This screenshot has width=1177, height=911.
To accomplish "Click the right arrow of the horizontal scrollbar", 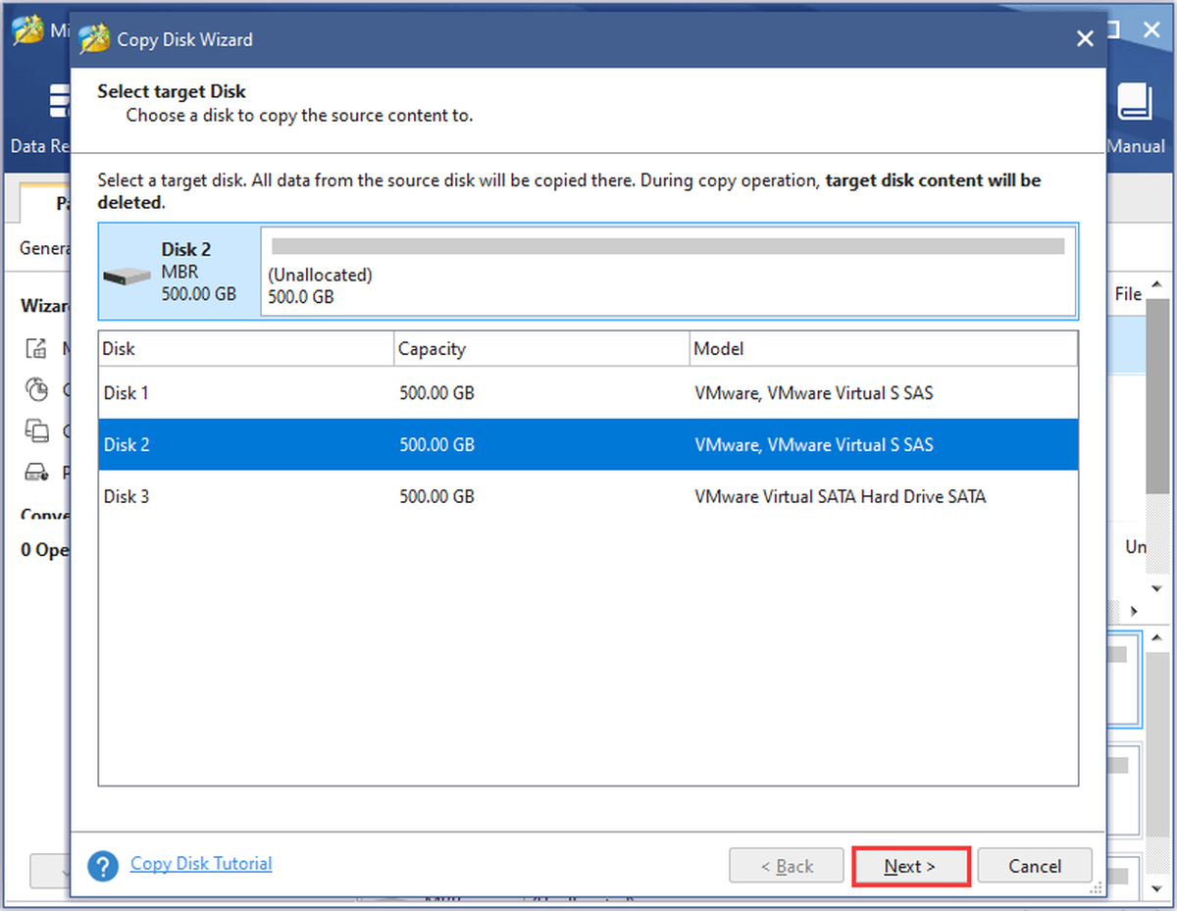I will coord(1134,612).
